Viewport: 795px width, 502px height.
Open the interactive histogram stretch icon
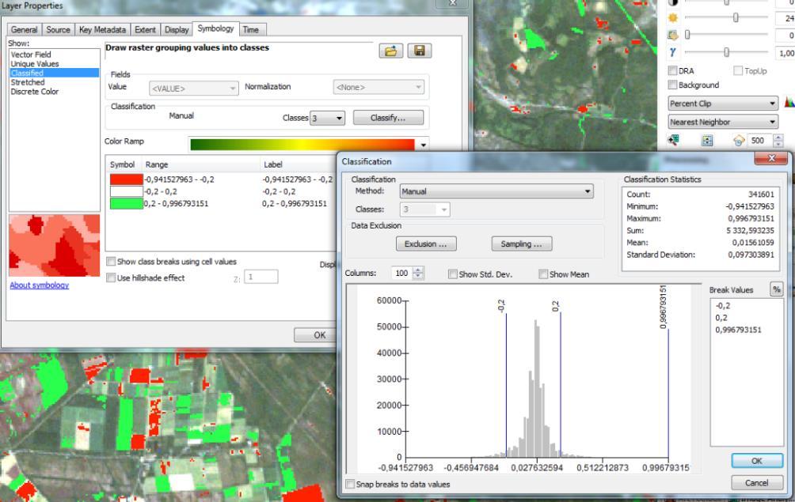[789, 102]
